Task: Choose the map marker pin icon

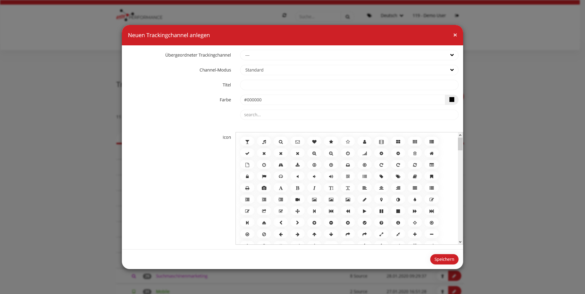Action: [381, 200]
